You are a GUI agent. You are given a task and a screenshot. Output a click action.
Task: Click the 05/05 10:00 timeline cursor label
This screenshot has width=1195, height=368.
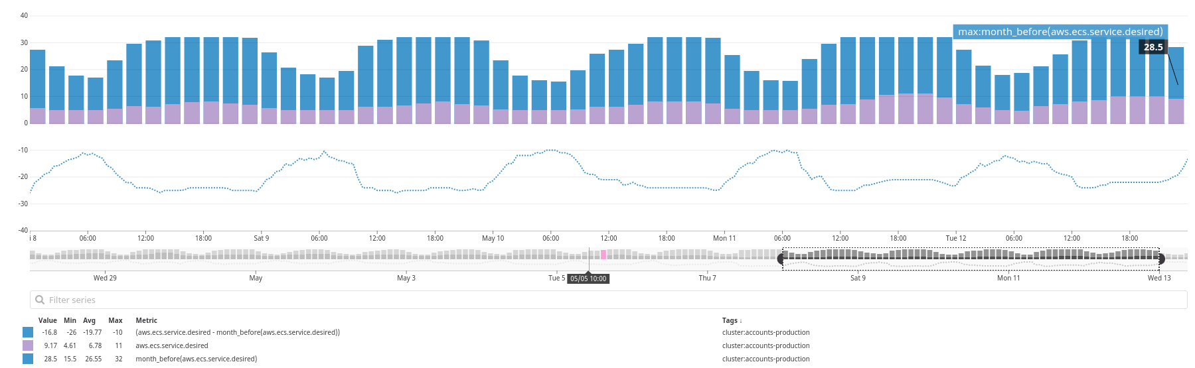588,278
